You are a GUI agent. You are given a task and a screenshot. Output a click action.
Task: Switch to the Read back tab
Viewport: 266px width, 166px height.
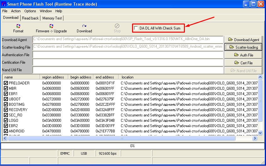point(30,18)
